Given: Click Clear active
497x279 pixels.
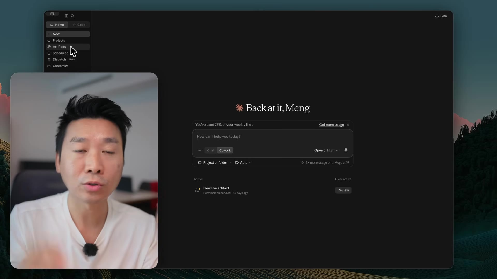Looking at the screenshot, I should pos(343,179).
